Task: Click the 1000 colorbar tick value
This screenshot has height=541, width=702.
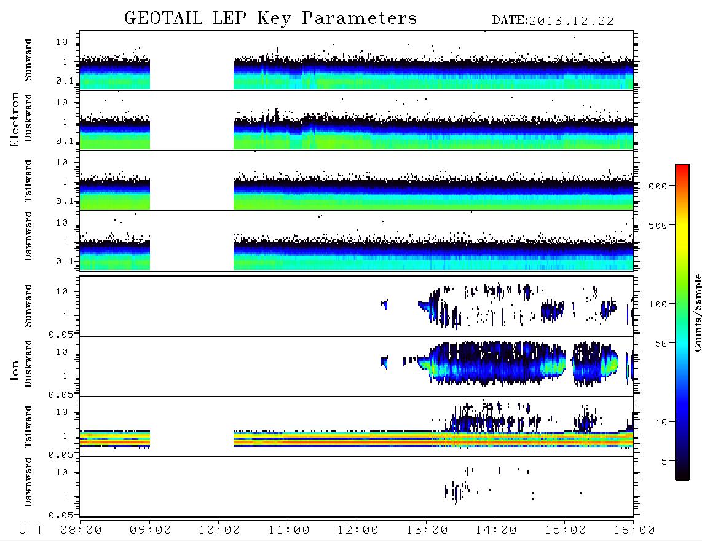Action: [655, 186]
